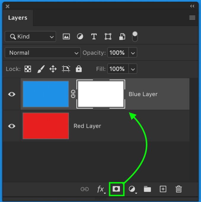The height and width of the screenshot is (202, 201).
Task: Select the Red Layer thumbnail
Action: point(46,126)
